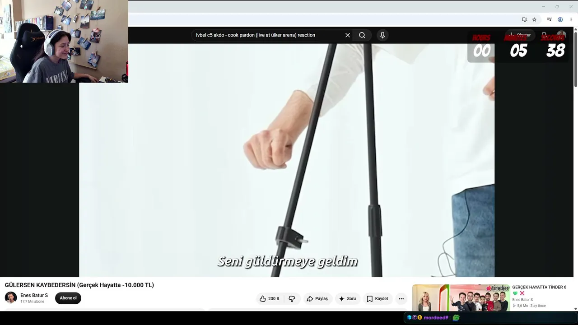Subscribe with the Abone ol button
Screen dimensions: 578x325
click(68, 298)
